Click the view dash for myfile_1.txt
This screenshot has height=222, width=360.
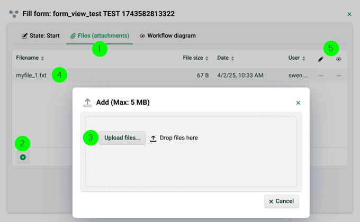point(339,76)
